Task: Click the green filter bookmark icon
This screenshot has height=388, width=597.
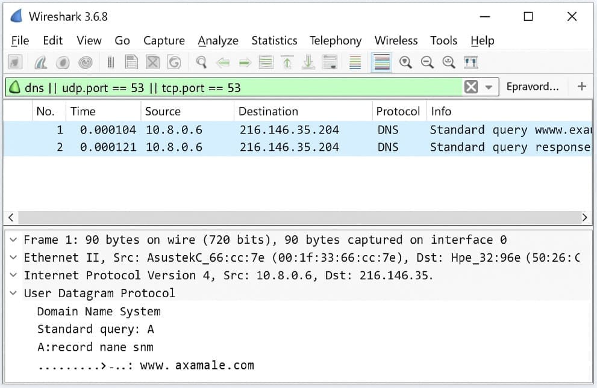Action: point(14,87)
